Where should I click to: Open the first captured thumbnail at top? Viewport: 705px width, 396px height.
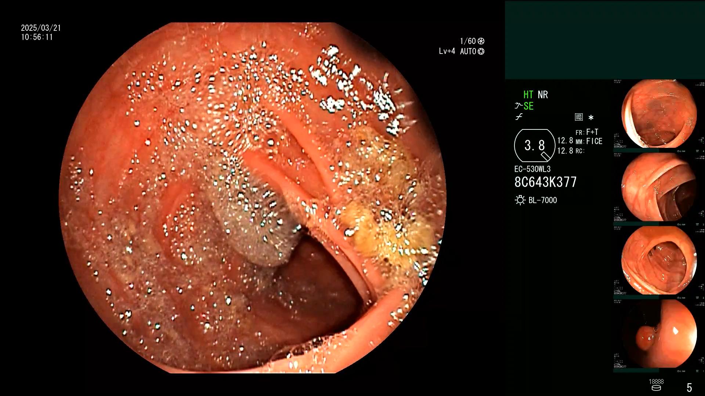(659, 114)
